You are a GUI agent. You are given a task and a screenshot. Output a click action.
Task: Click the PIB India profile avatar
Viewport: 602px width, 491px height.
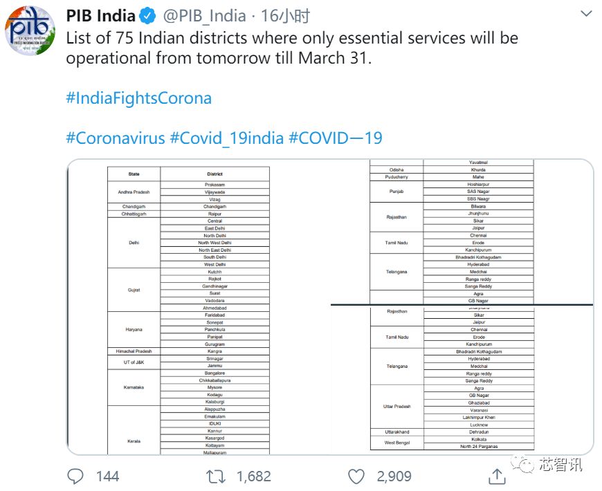[30, 31]
